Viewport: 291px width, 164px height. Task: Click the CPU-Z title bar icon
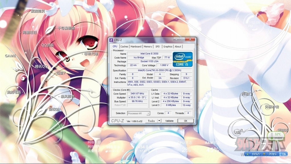(111, 40)
